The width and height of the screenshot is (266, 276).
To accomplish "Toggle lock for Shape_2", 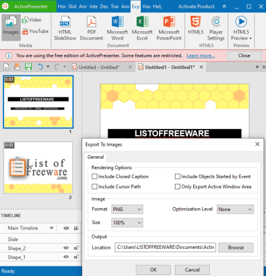I will (x=76, y=248).
